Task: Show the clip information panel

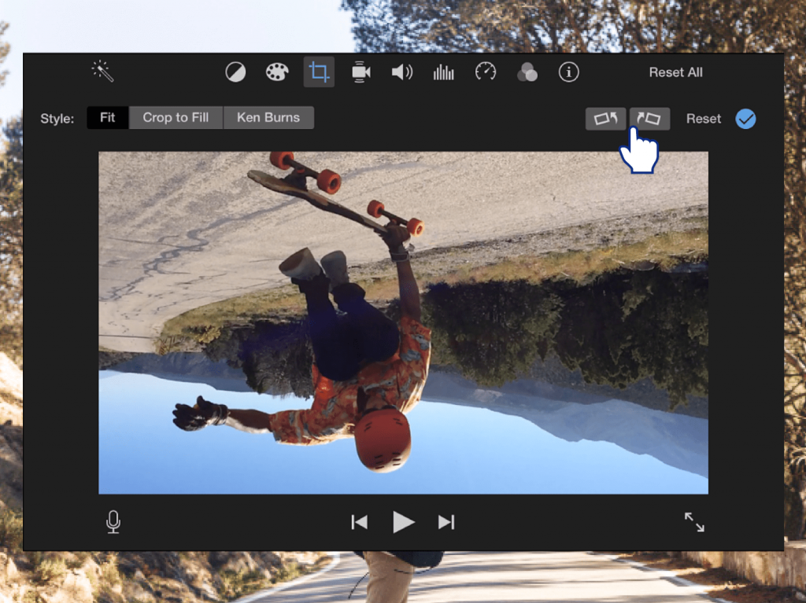Action: pos(568,72)
